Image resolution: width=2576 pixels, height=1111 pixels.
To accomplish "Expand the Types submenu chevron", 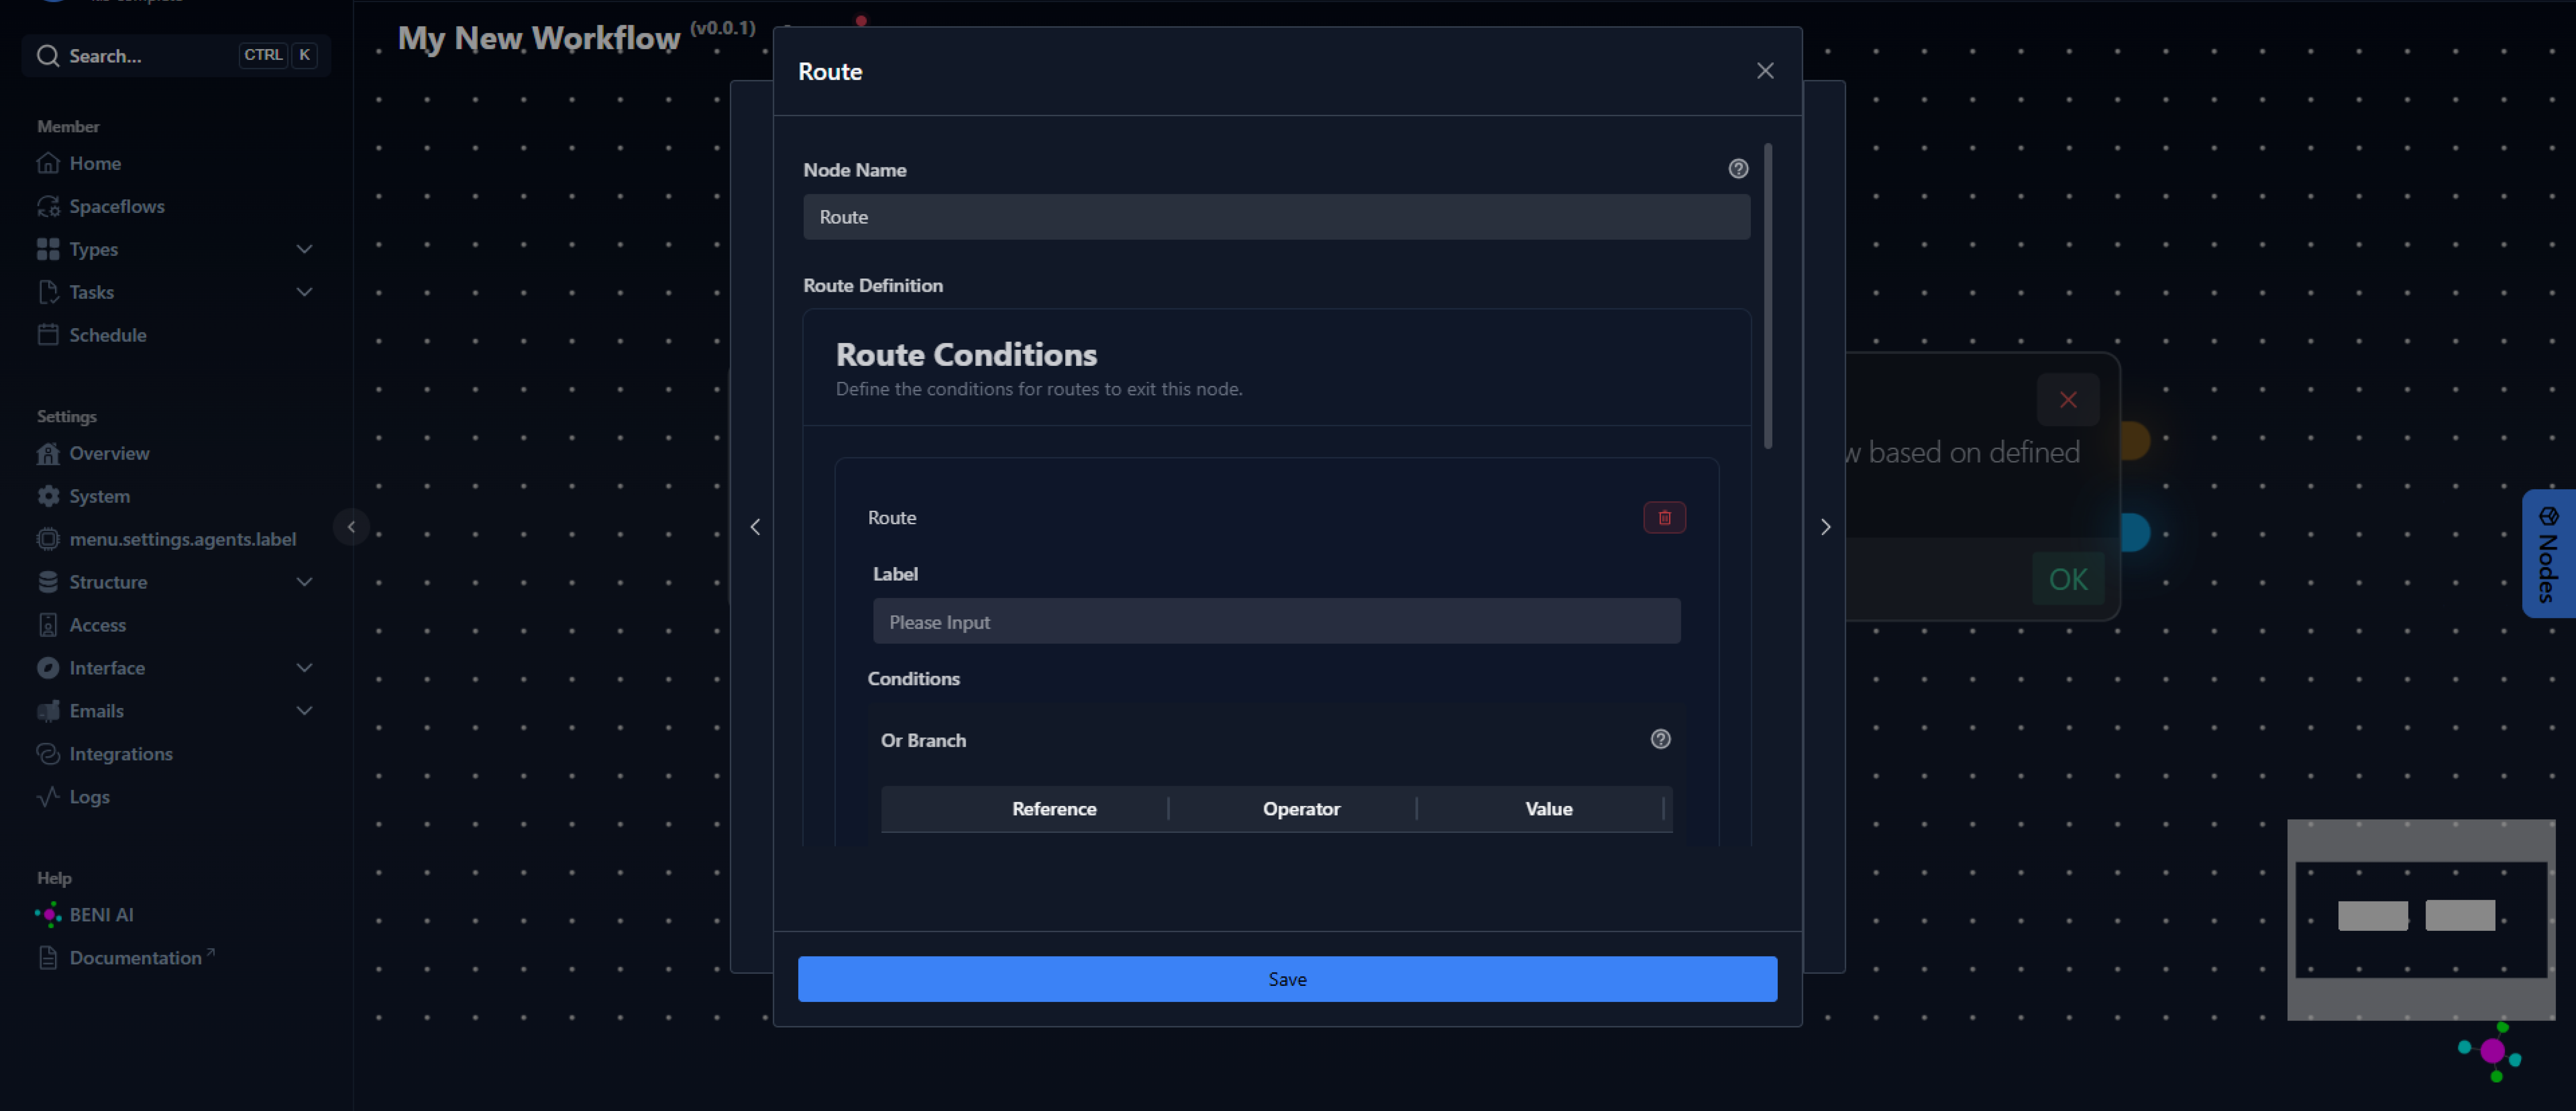I will 305,249.
